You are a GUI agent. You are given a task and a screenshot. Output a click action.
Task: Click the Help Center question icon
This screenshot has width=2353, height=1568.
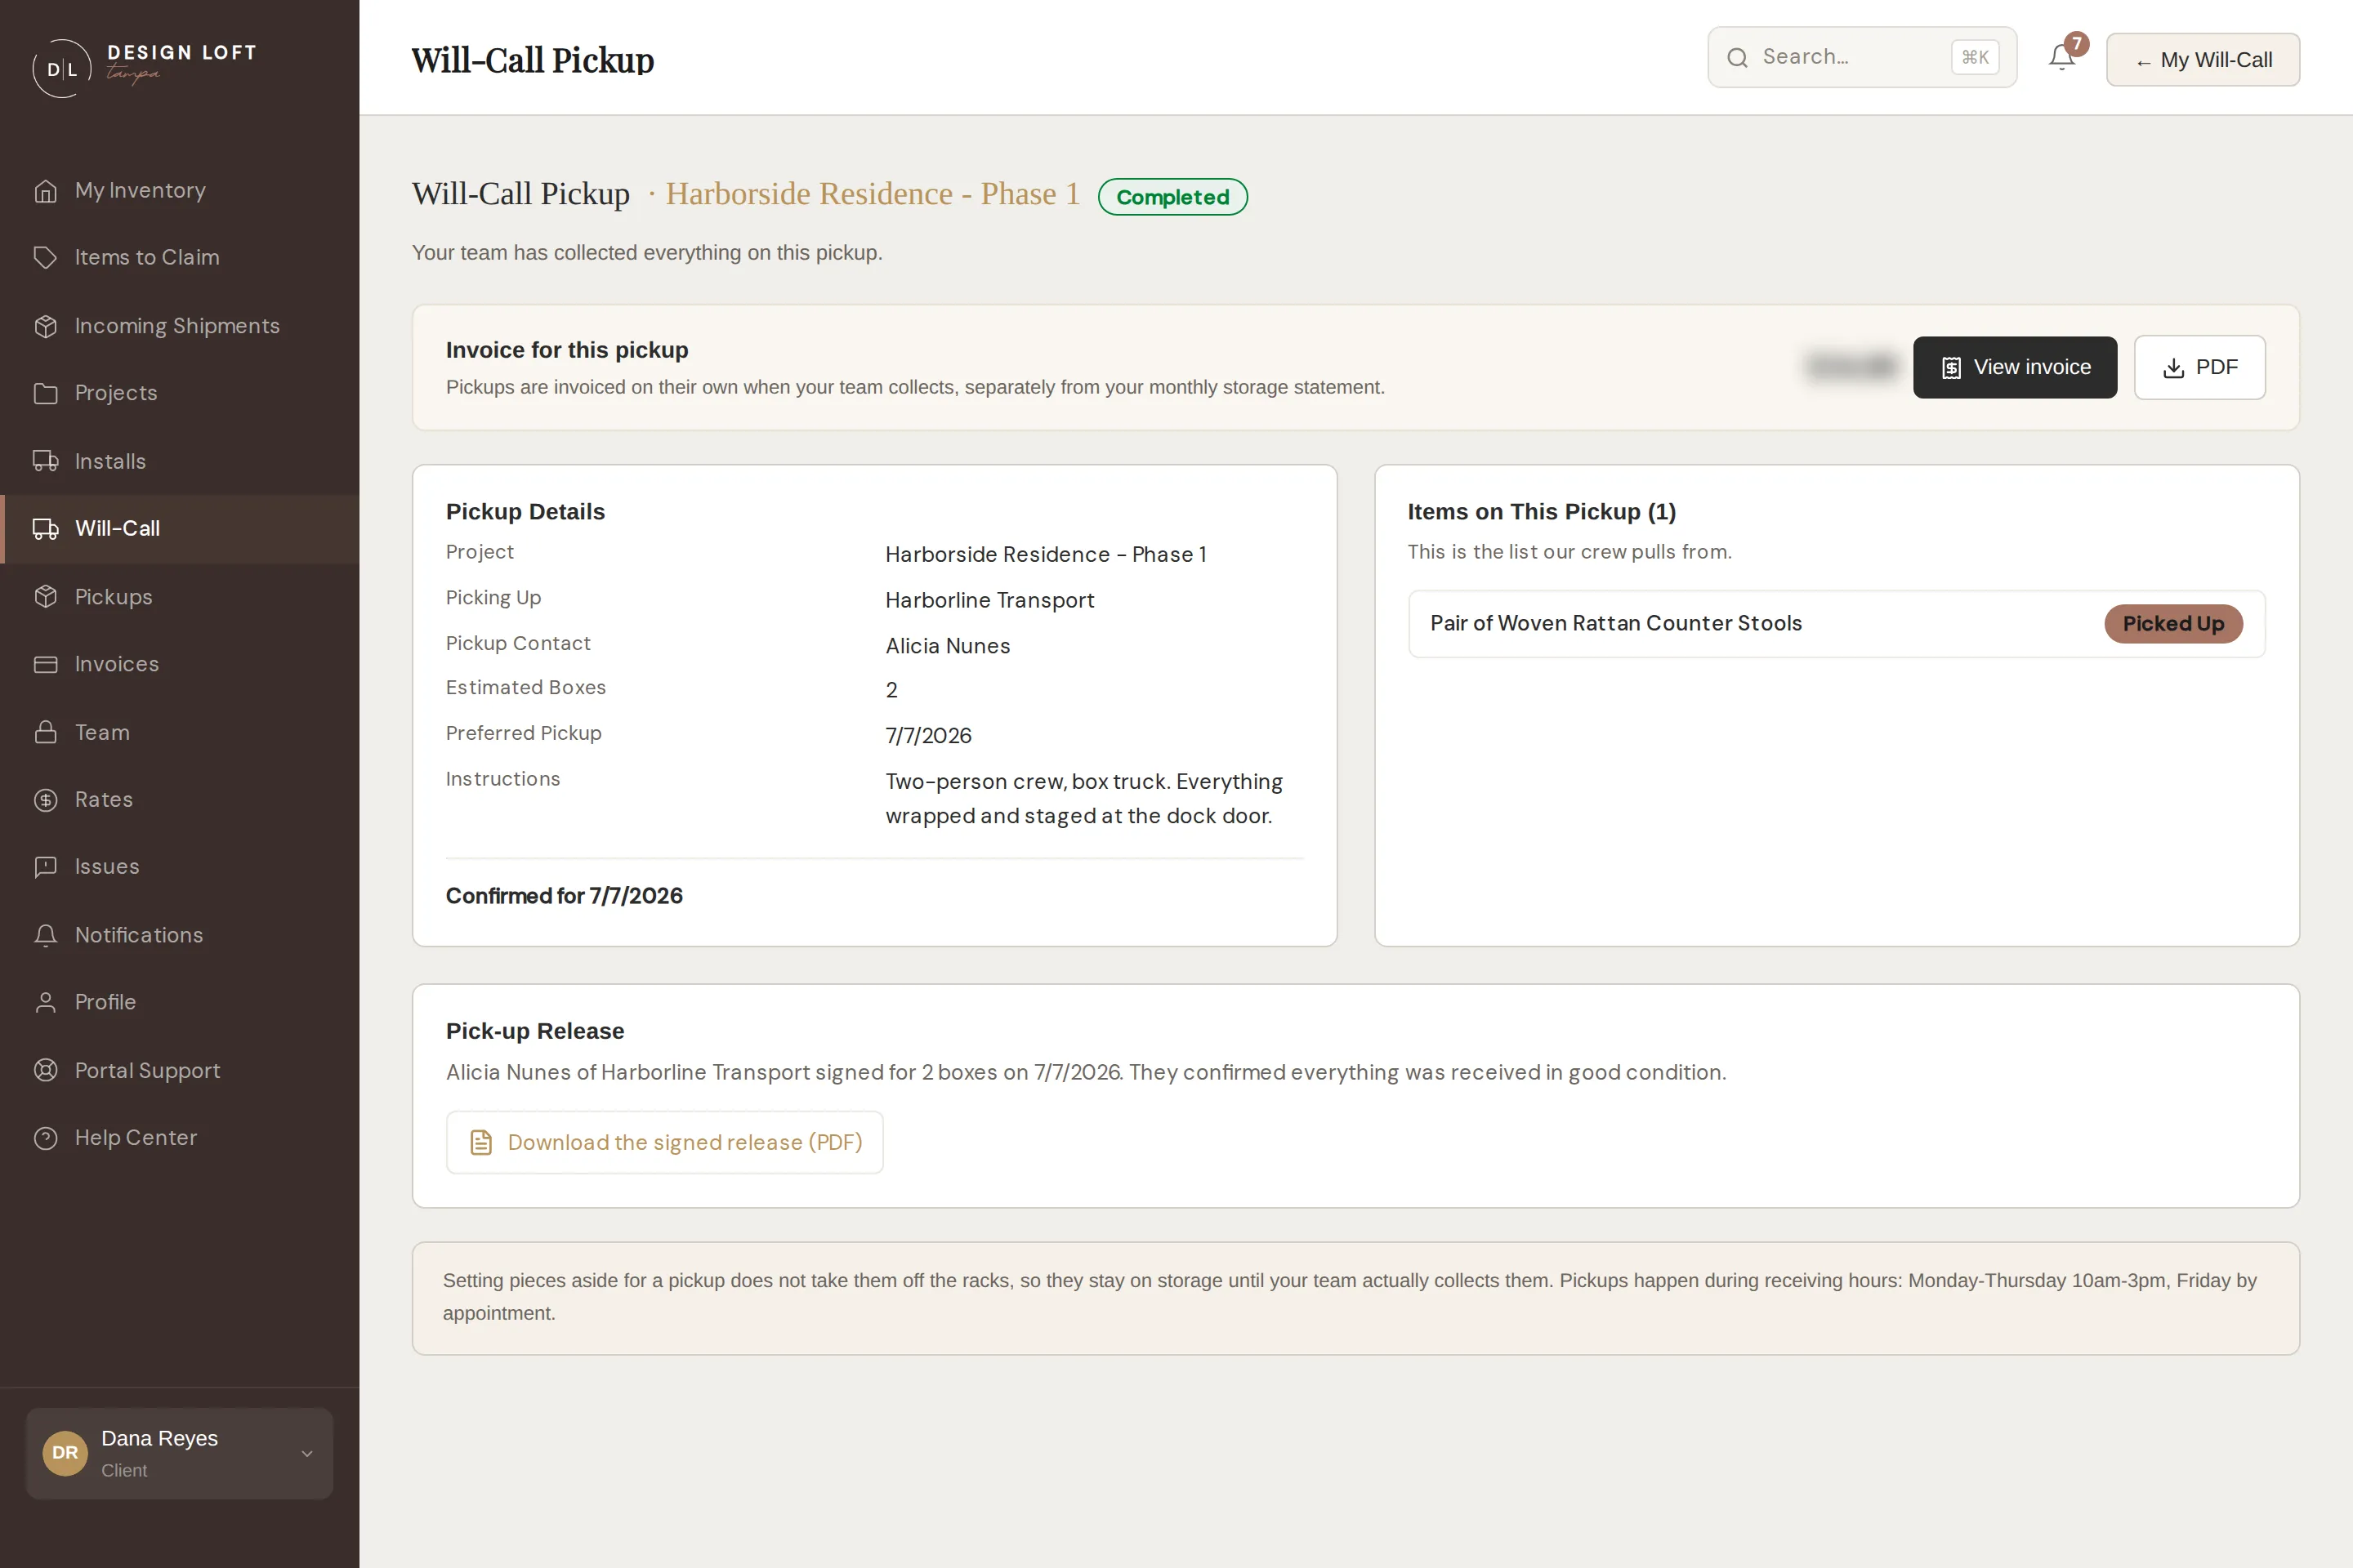click(x=45, y=1138)
